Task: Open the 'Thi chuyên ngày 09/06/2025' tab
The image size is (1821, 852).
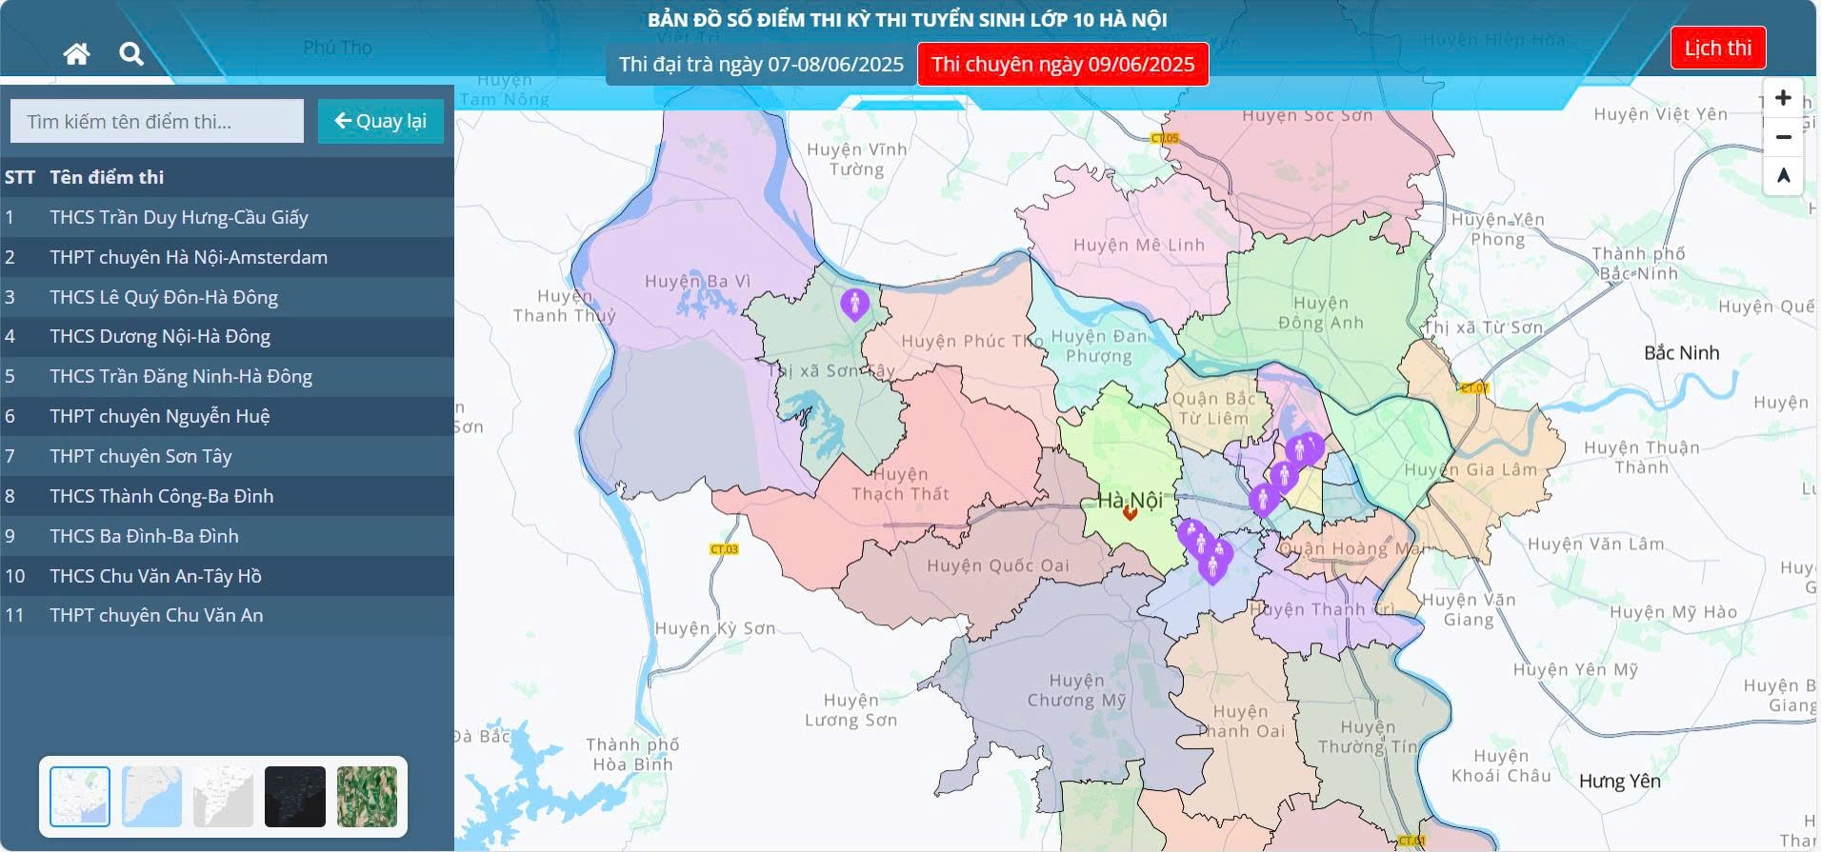Action: click(1063, 64)
